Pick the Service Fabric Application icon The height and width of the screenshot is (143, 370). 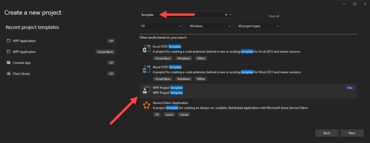pos(147,105)
